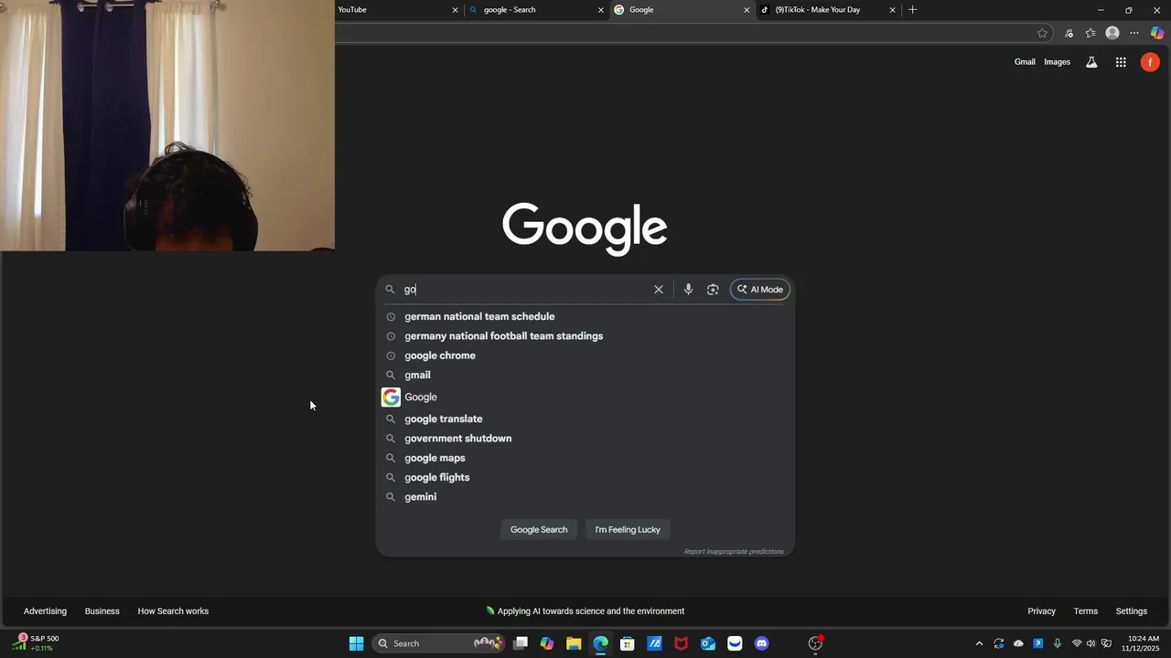Image resolution: width=1171 pixels, height=658 pixels.
Task: Open Search Labs flask icon
Action: pos(1091,62)
